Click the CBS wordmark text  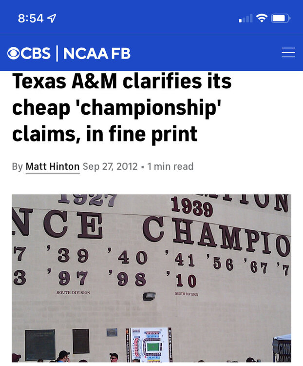pyautogui.click(x=36, y=53)
